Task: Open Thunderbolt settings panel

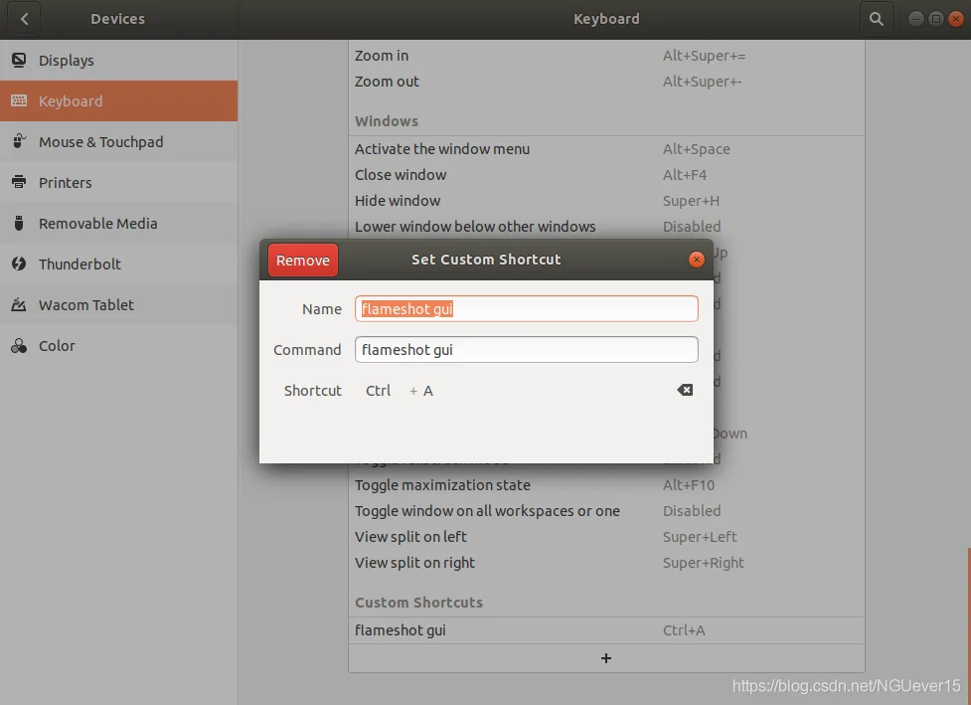Action: 119,264
